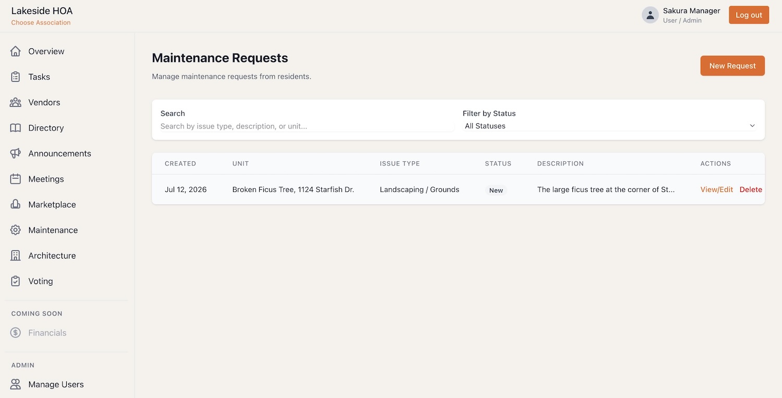Click the STATUS column header
Screen dimensions: 782x398
498,163
